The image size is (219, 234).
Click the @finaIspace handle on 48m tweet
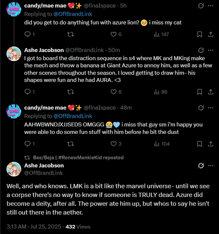tap(99, 108)
